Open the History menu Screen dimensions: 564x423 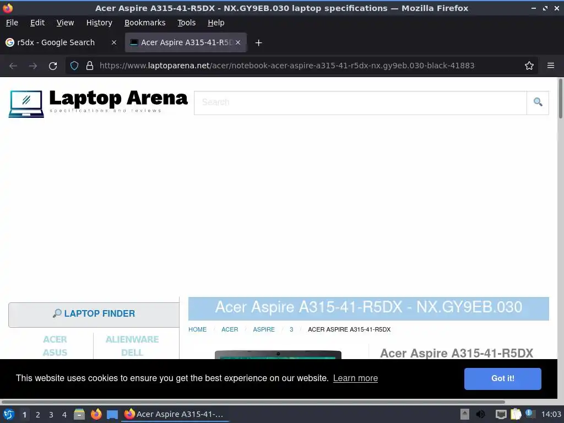pyautogui.click(x=99, y=23)
